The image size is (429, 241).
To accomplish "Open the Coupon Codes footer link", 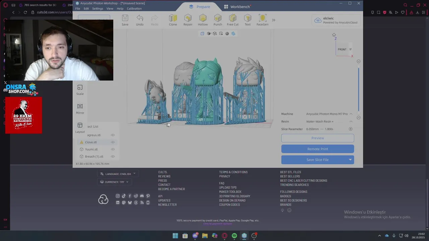I will [x=230, y=205].
